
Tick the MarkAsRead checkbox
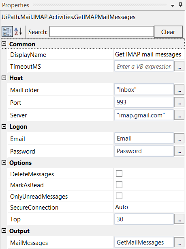click(119, 185)
